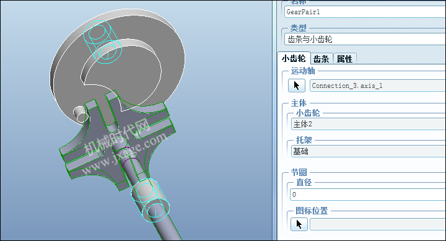Click the pitch circle diameter field

(x=368, y=195)
